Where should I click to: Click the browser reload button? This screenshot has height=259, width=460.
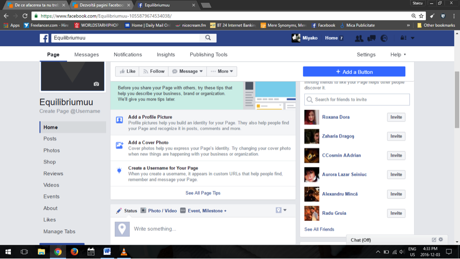(25, 16)
